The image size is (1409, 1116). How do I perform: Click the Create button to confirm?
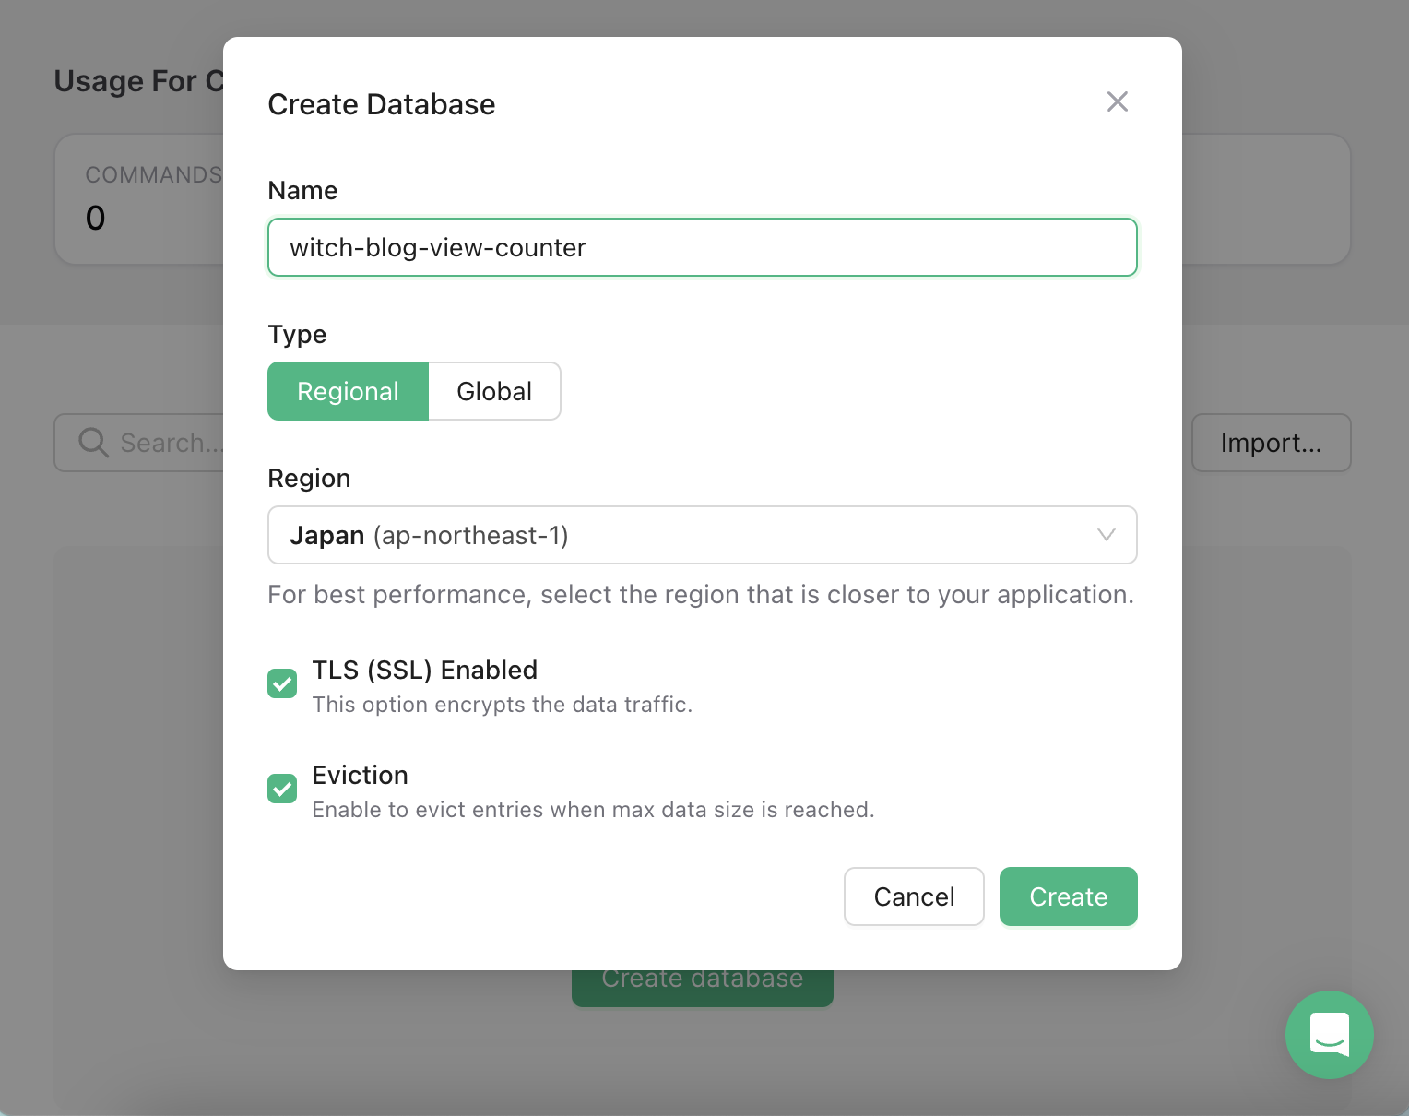pyautogui.click(x=1068, y=896)
